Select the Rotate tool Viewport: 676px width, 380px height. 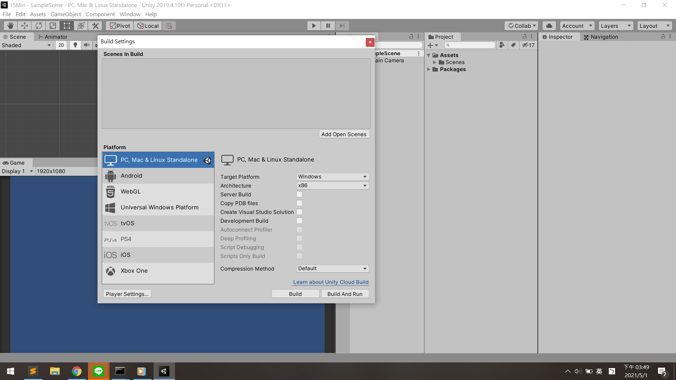pyautogui.click(x=39, y=26)
